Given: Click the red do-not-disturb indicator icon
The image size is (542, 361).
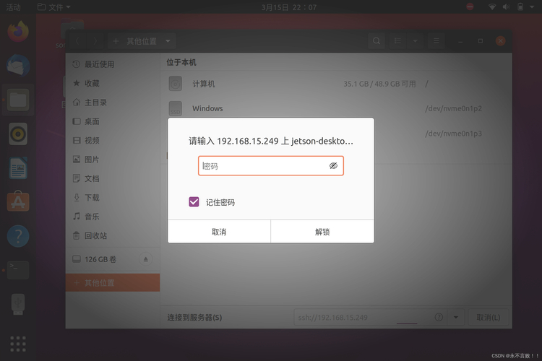Looking at the screenshot, I should [470, 6].
